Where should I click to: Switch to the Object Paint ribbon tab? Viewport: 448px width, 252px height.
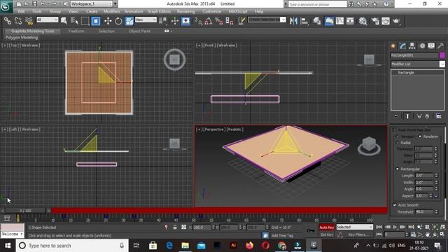pyautogui.click(x=139, y=31)
